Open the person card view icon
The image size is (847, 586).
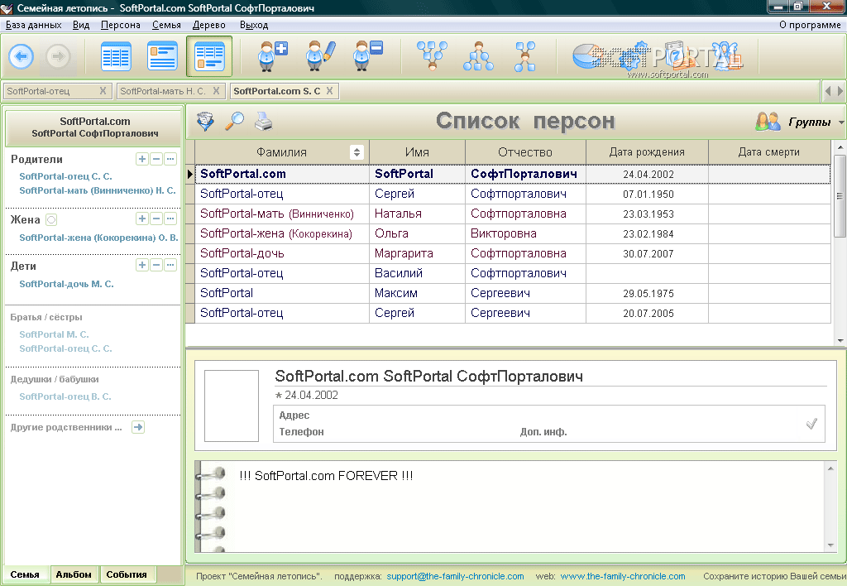coord(162,56)
